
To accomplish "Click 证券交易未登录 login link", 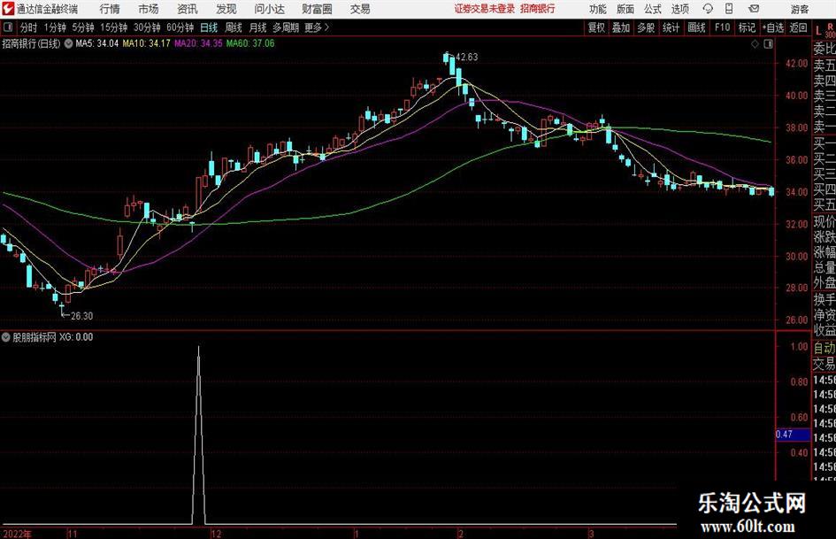I will tap(485, 9).
